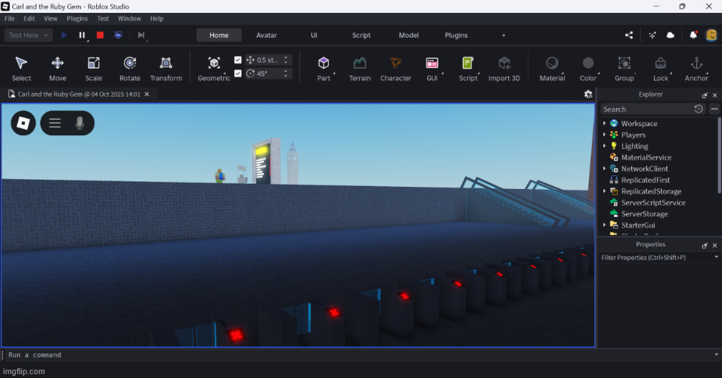This screenshot has height=378, width=722.
Task: Choose the Select tool
Action: pyautogui.click(x=21, y=69)
